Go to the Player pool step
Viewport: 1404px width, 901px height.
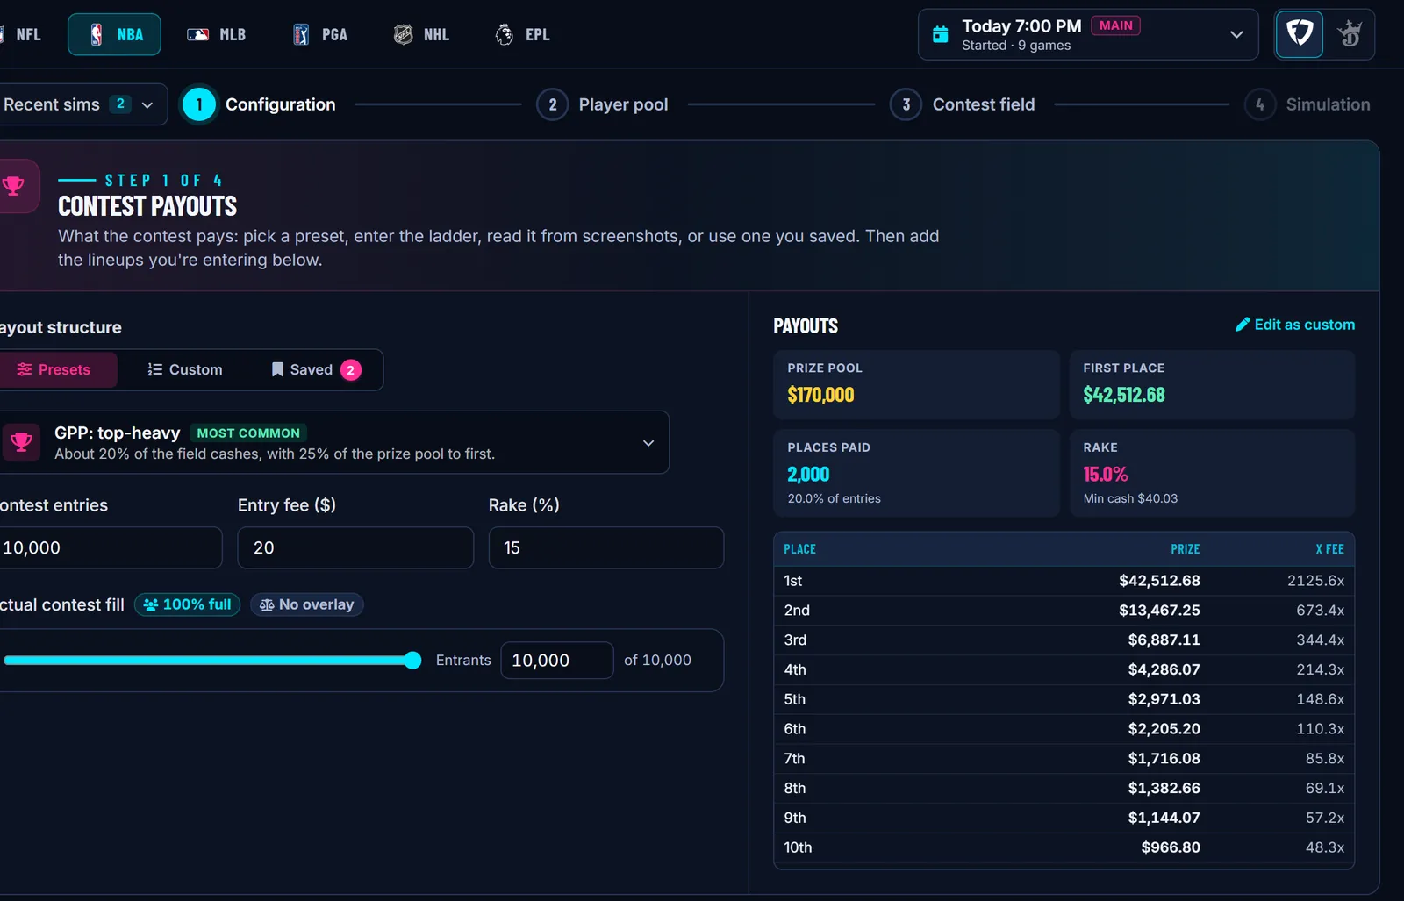603,104
